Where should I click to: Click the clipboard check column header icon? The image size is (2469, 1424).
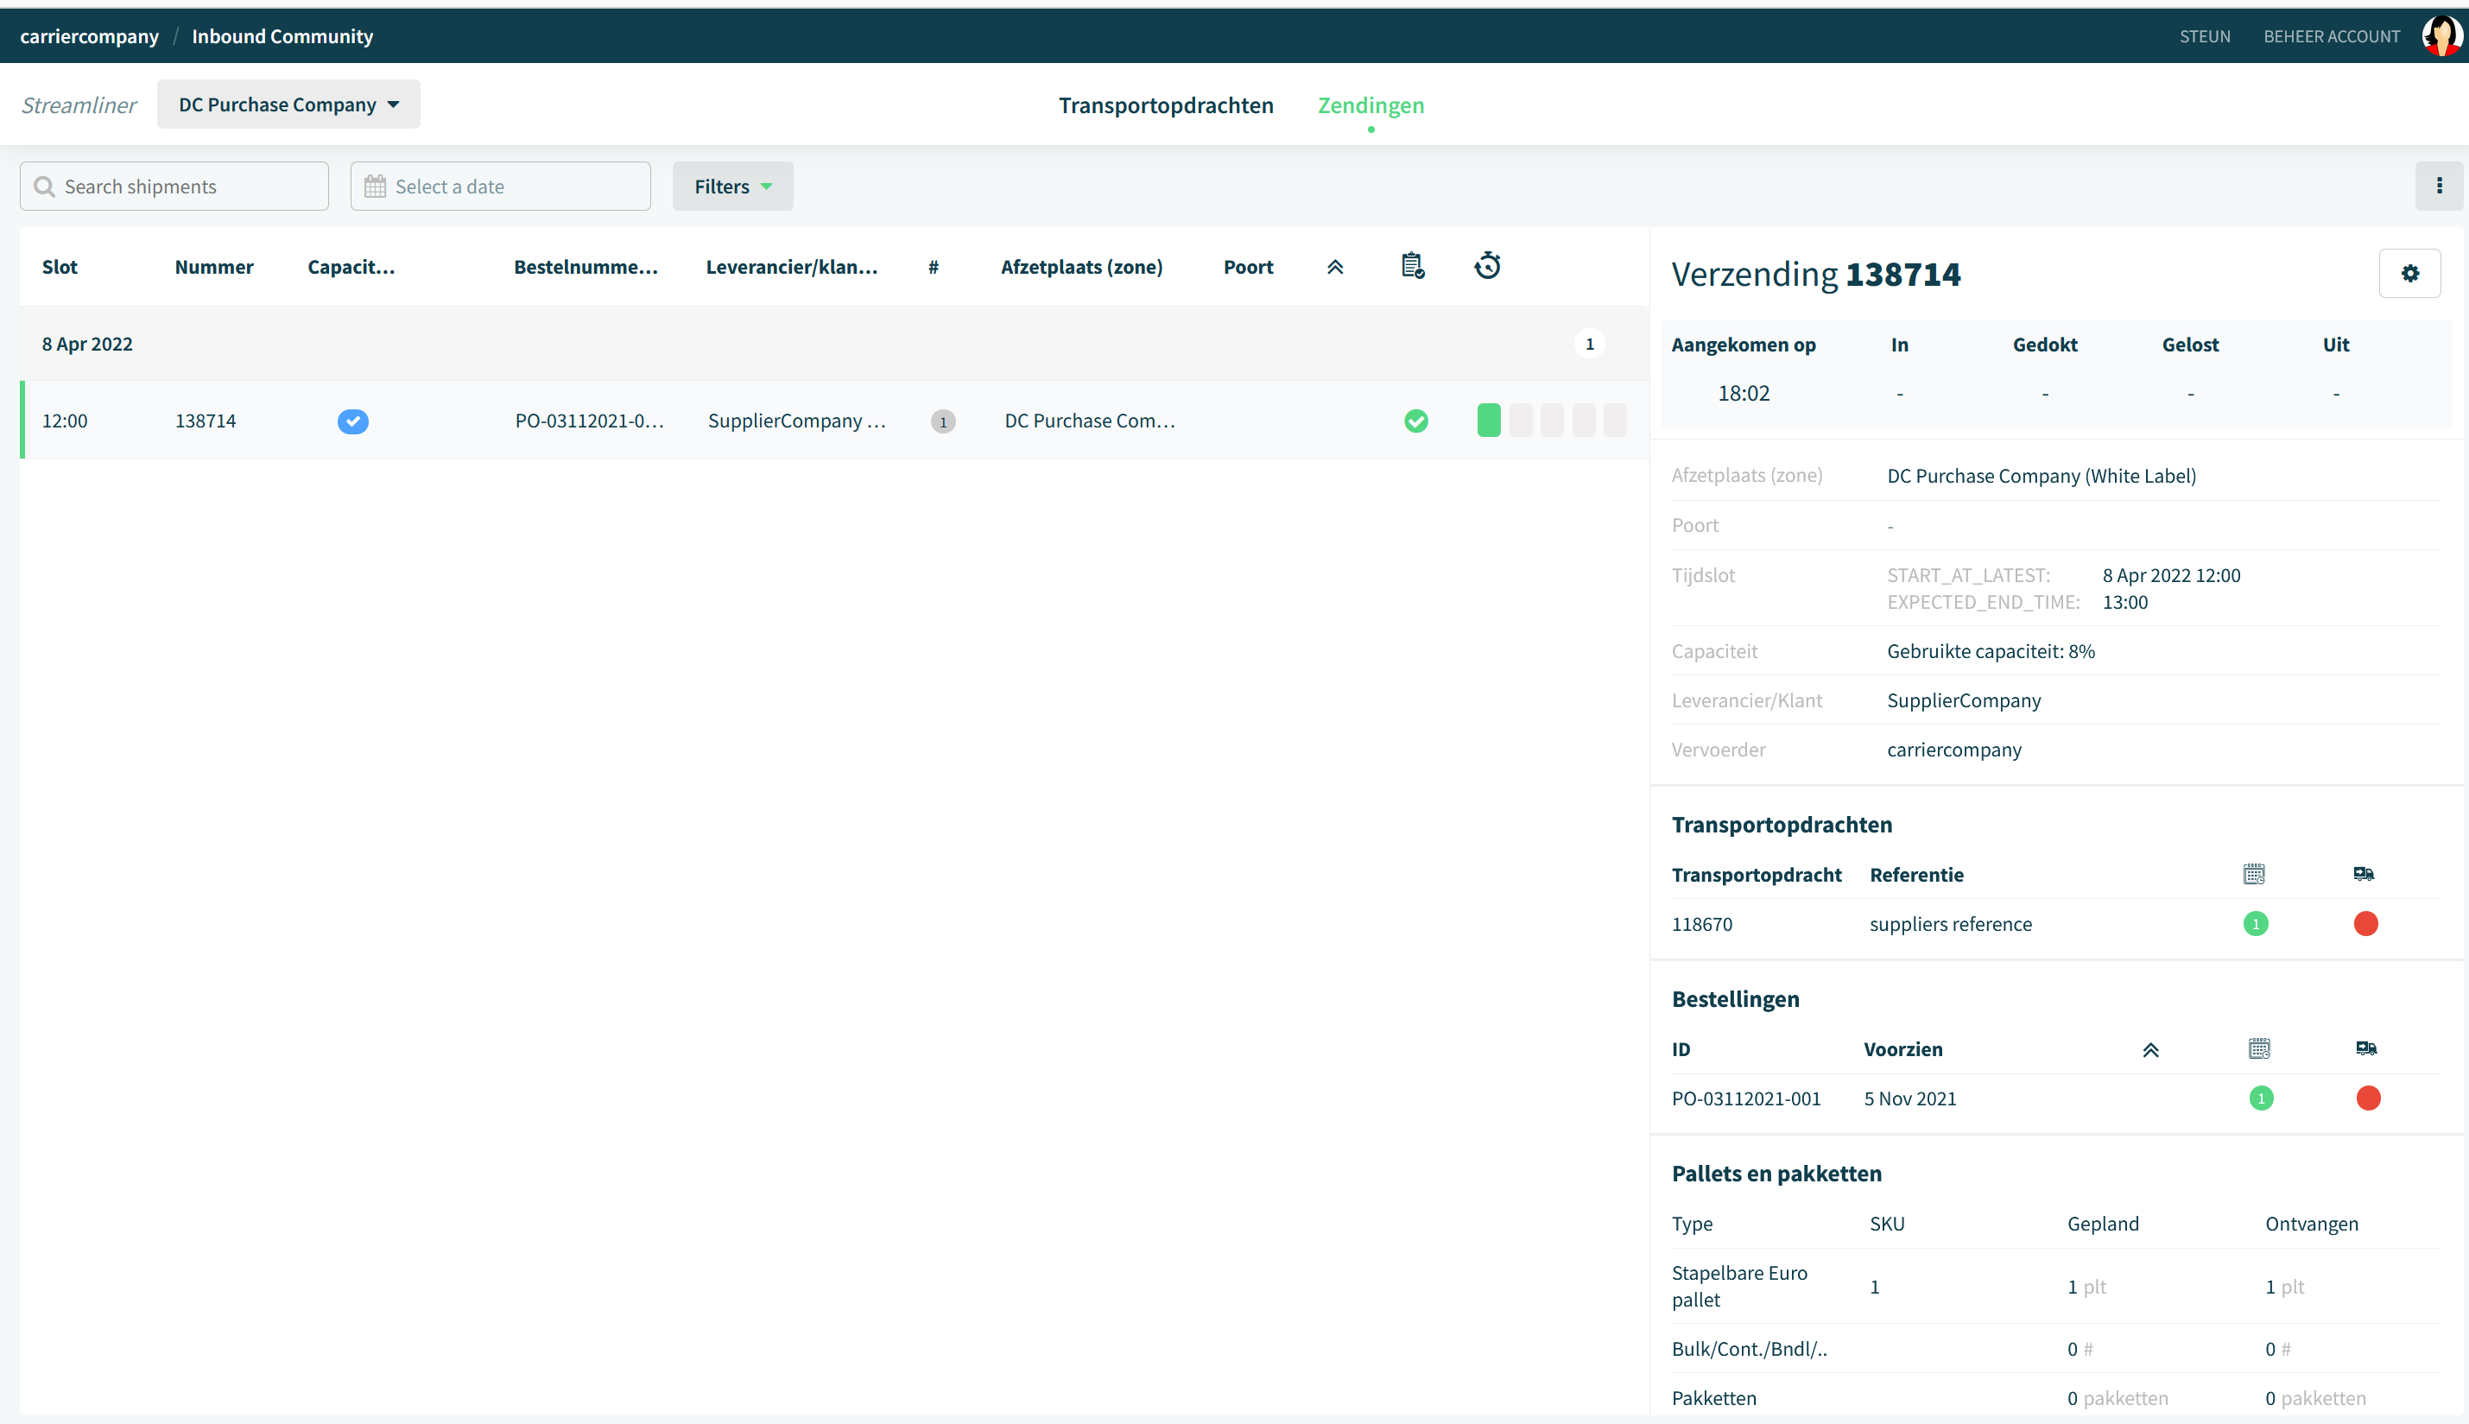[x=1413, y=266]
